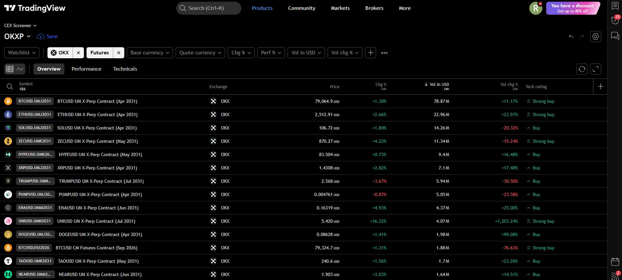Screen dimensions: 622x280
Task: Add a new filter with plus button
Action: pos(370,53)
